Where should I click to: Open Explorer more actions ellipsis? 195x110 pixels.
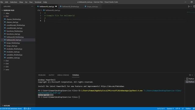click(x=32, y=6)
